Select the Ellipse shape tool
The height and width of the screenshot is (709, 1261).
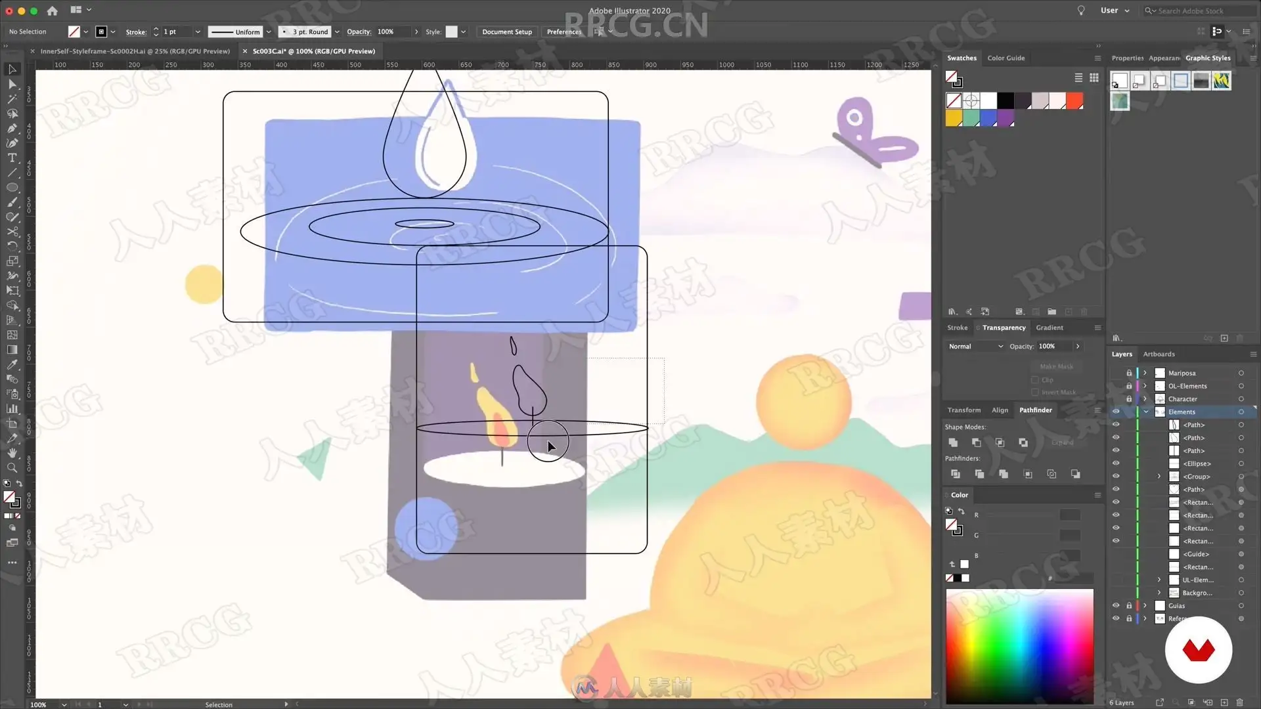point(12,188)
